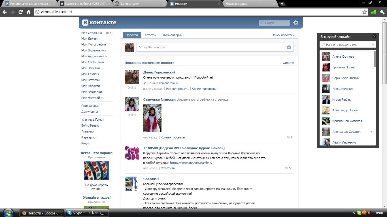Open the Ответы feed tab
The width and height of the screenshot is (387, 217).
point(150,35)
